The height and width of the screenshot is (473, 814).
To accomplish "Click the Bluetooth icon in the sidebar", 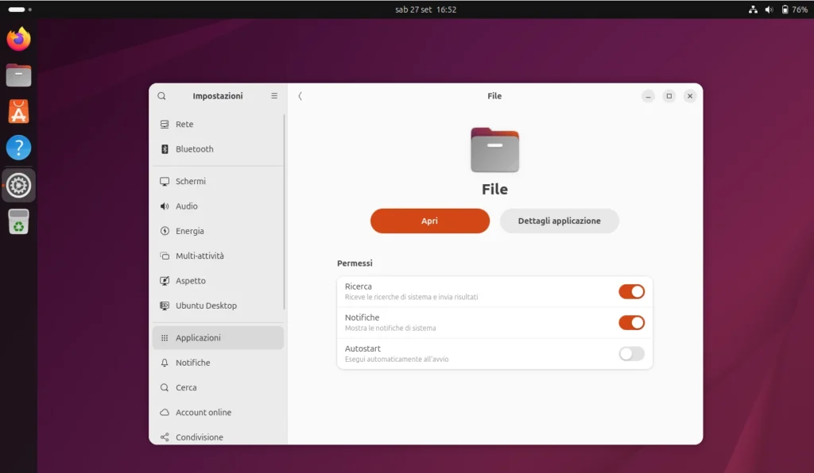I will [x=165, y=148].
